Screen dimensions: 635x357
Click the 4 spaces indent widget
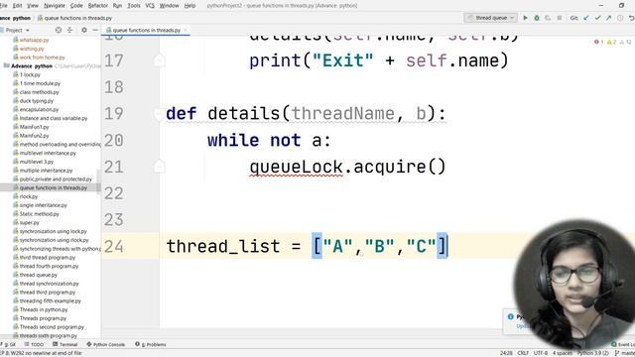tap(563, 353)
